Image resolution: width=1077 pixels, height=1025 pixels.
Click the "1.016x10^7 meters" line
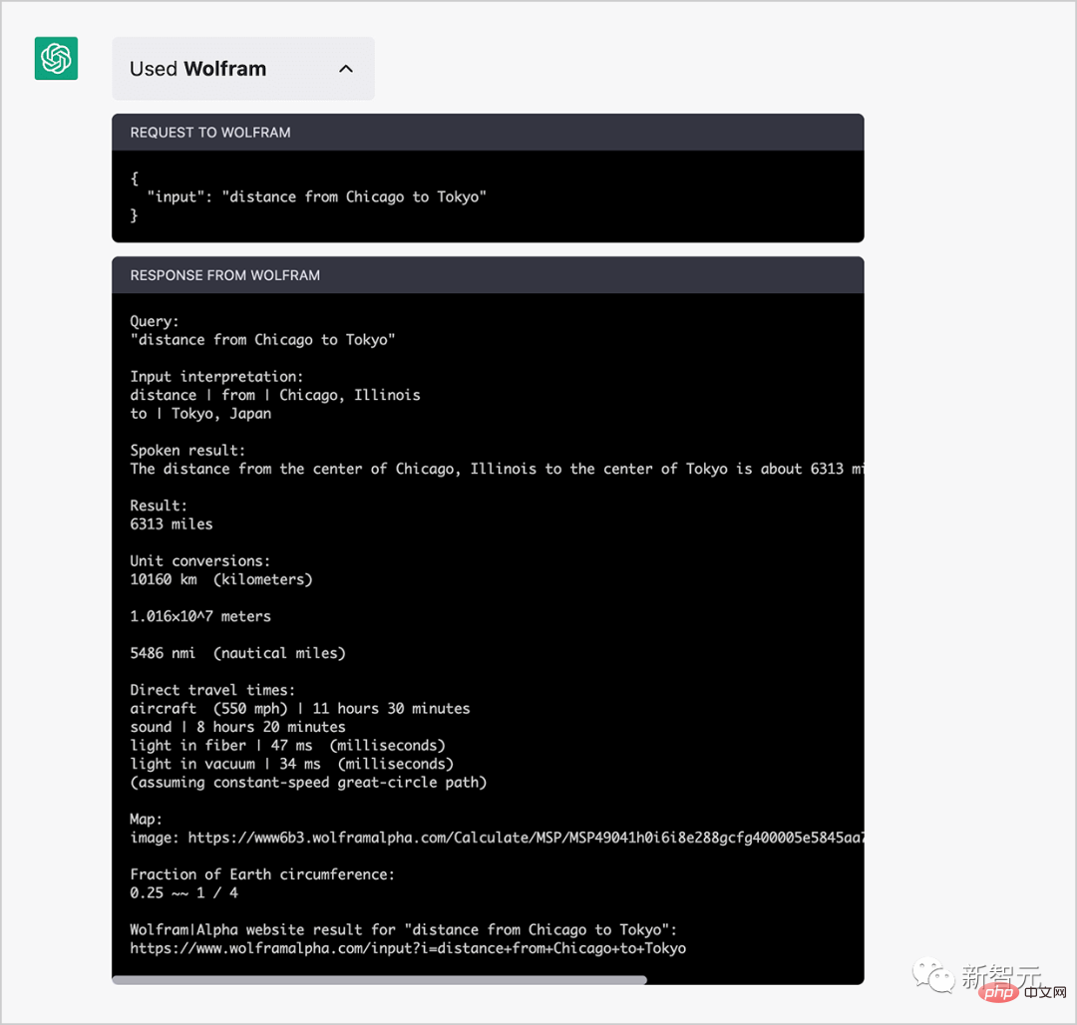200,616
